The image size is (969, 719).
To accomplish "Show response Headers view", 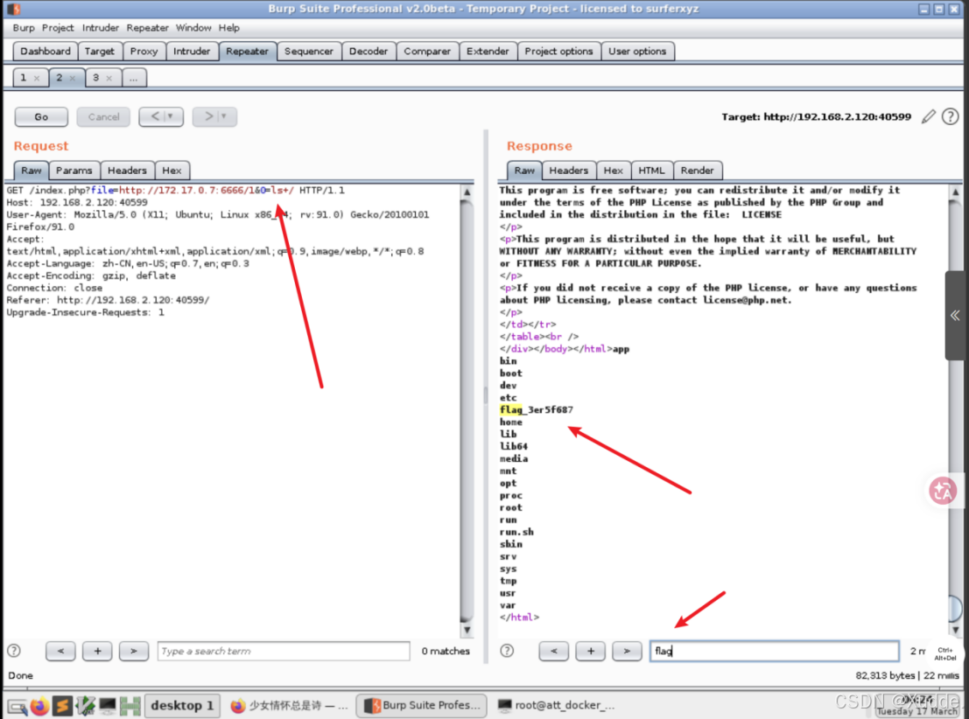I will click(569, 171).
